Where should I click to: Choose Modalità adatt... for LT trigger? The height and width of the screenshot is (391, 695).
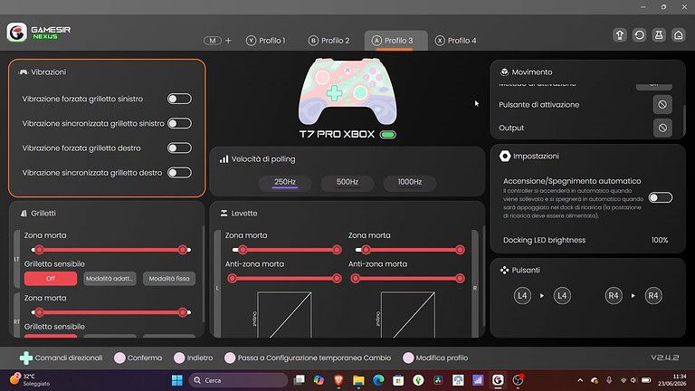point(109,279)
